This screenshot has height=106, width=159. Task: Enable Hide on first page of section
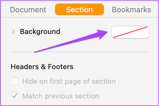click(x=15, y=81)
